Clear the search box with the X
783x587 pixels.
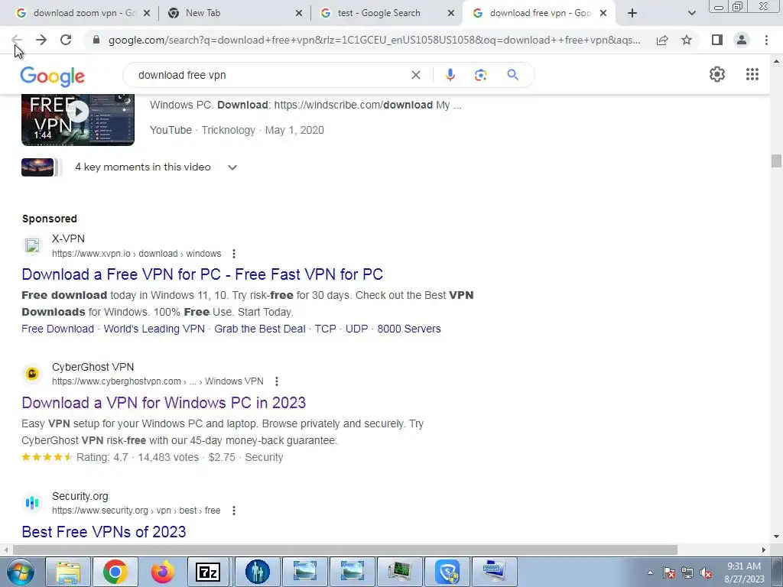coord(415,75)
